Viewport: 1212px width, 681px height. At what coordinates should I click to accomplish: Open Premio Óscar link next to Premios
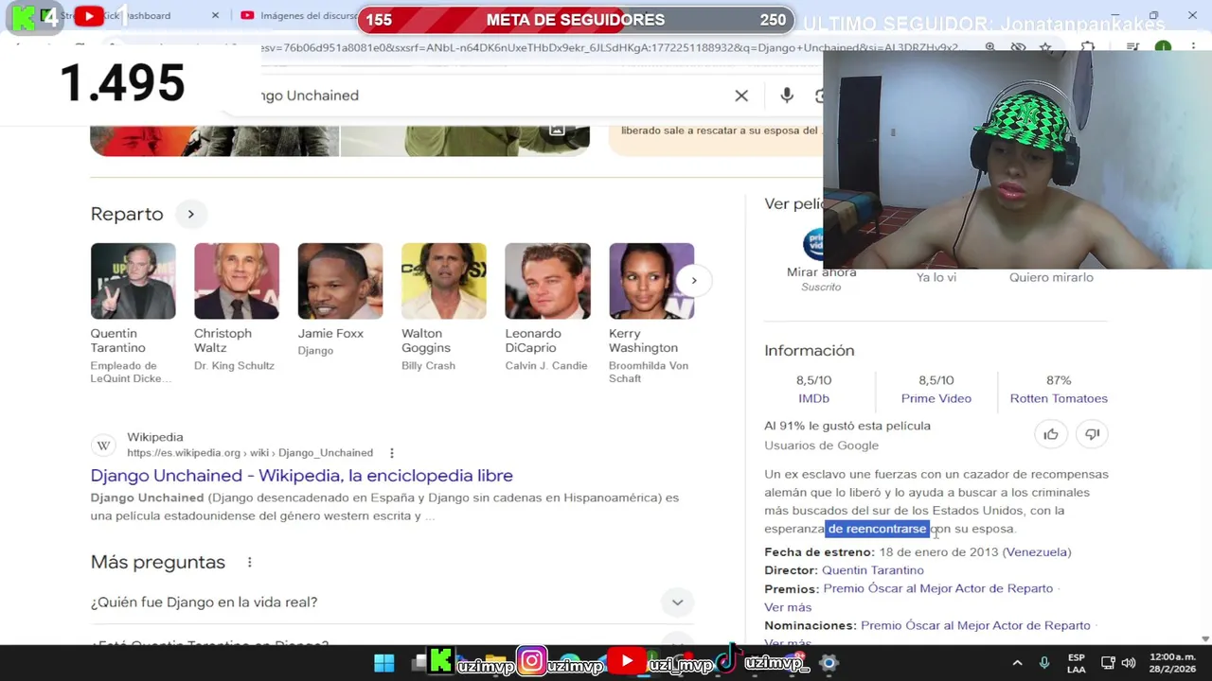pyautogui.click(x=937, y=588)
